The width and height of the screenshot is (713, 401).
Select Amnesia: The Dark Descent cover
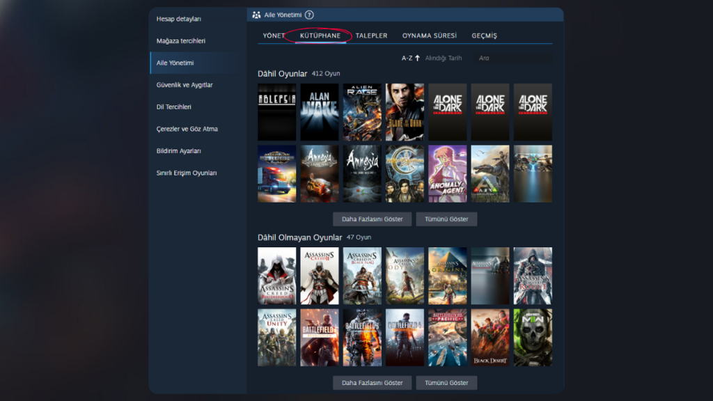(x=362, y=173)
